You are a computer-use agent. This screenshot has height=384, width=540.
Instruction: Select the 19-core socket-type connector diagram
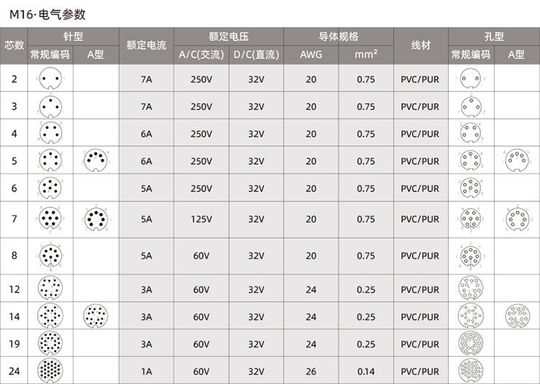point(470,344)
